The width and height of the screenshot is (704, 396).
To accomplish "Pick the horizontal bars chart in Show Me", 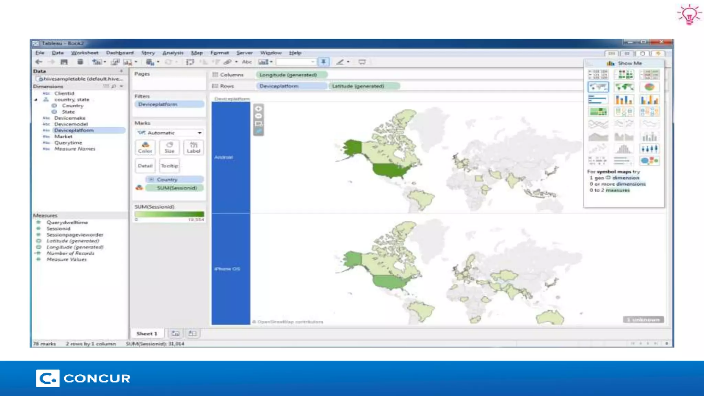I will [598, 100].
